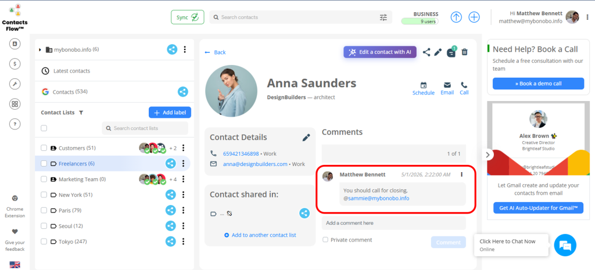The width and height of the screenshot is (595, 270).
Task: Edit Contact Details with pencil icon
Action: [306, 138]
